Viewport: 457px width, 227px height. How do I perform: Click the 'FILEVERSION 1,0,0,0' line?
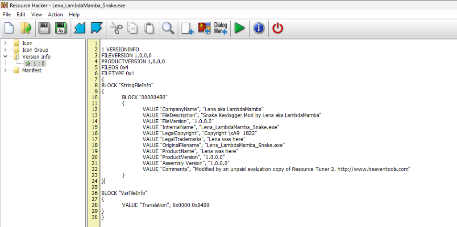(x=126, y=55)
